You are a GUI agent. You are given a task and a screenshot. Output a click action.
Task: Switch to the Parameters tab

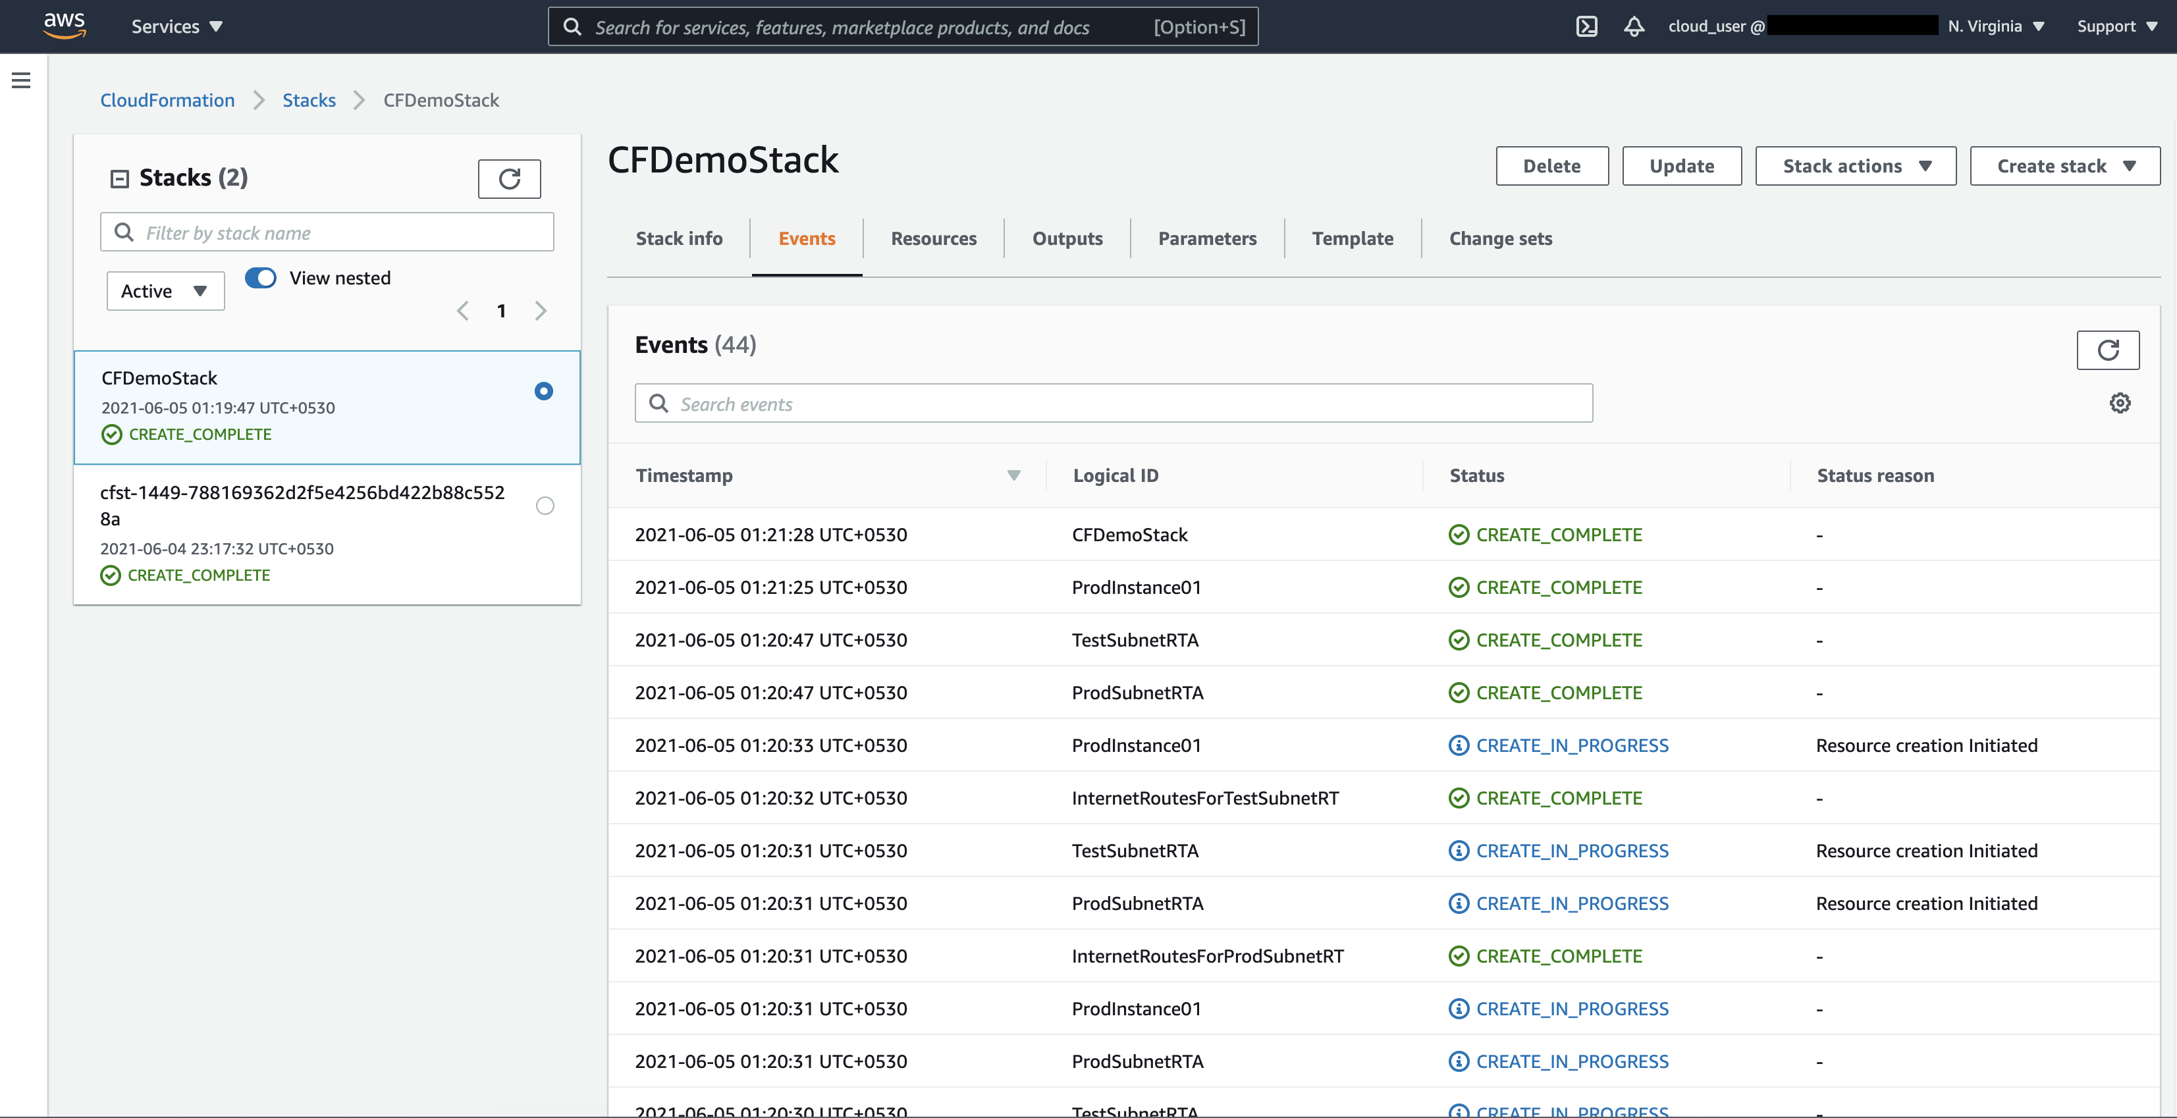coord(1207,239)
